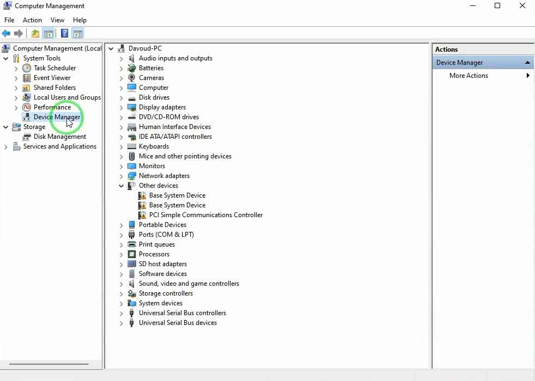
Task: Select the Performance node
Action: [52, 107]
